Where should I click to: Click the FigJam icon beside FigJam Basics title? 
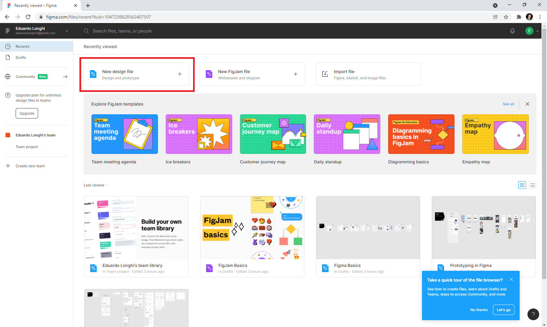click(209, 268)
